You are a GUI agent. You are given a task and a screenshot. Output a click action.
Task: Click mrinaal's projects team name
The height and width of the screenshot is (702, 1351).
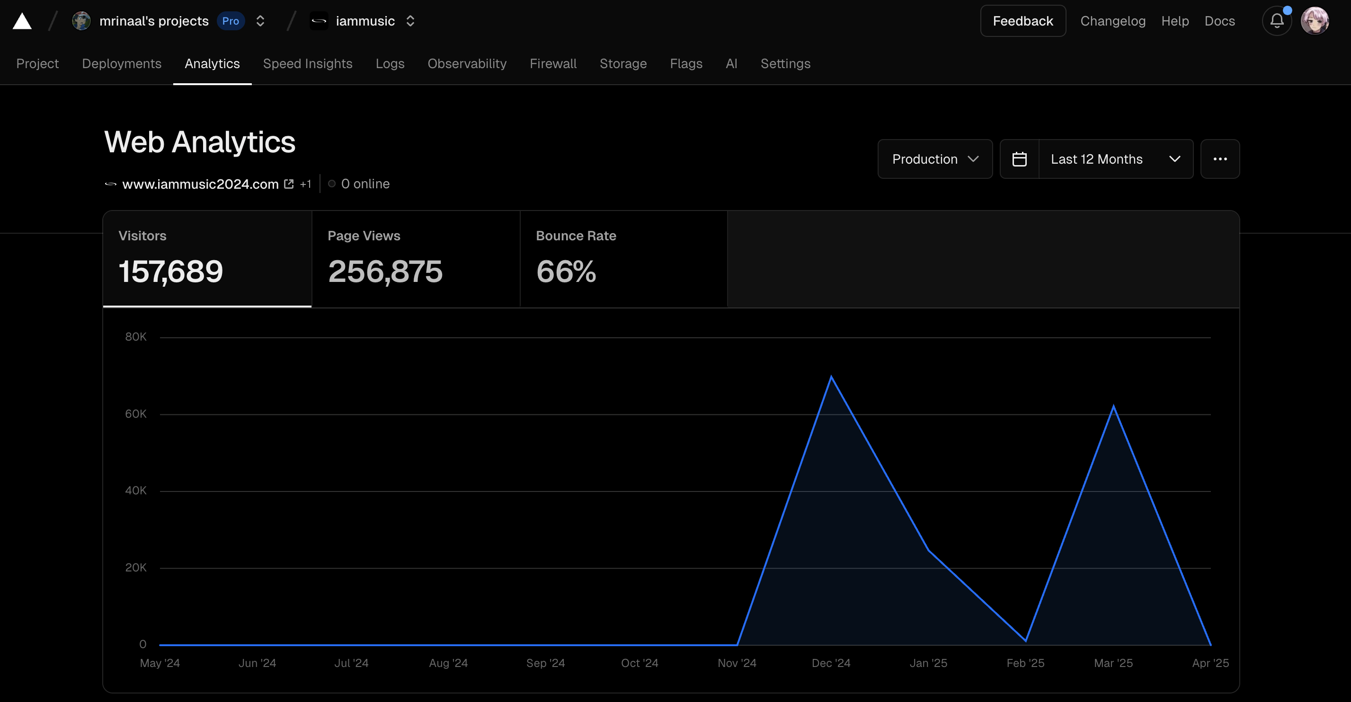[154, 21]
